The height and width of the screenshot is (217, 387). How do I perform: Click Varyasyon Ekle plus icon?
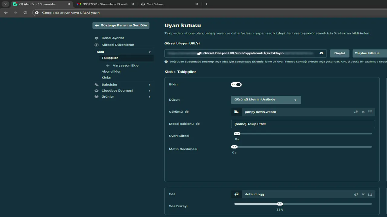[108, 65]
